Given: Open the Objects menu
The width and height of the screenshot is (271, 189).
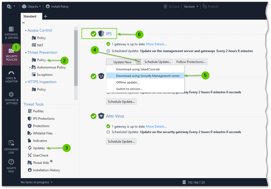Looking at the screenshot, I should click(31, 7).
